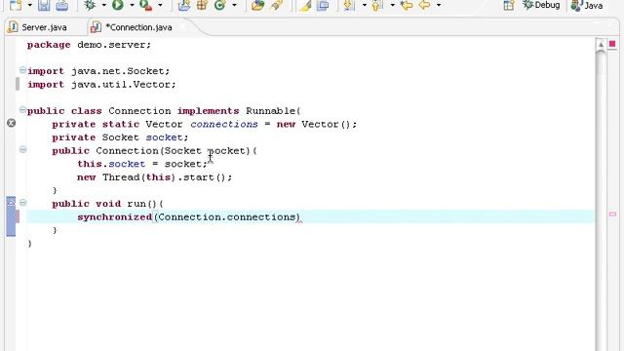This screenshot has height=351, width=624.
Task: Click overview ruler marker for synchronized line
Action: pos(612,214)
